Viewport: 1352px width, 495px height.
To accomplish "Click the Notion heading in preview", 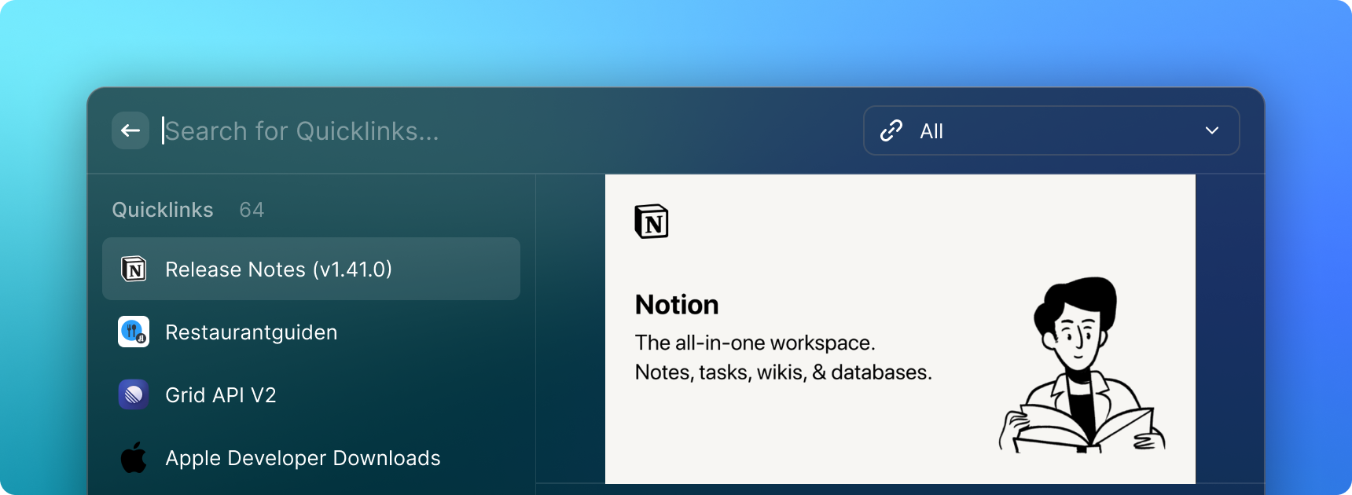I will tap(677, 305).
